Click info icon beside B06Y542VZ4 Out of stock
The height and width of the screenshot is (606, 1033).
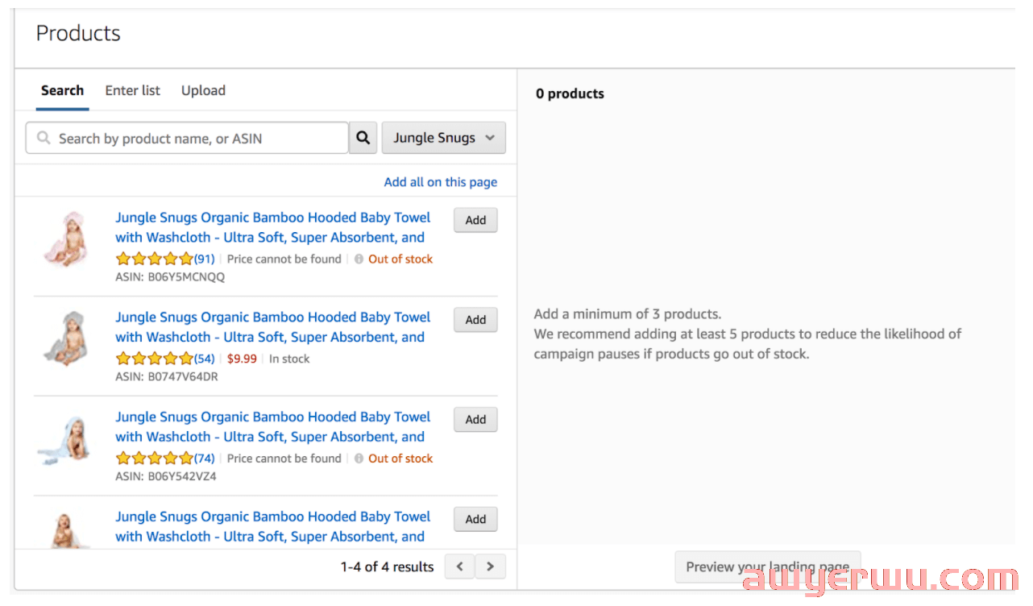[x=359, y=459]
